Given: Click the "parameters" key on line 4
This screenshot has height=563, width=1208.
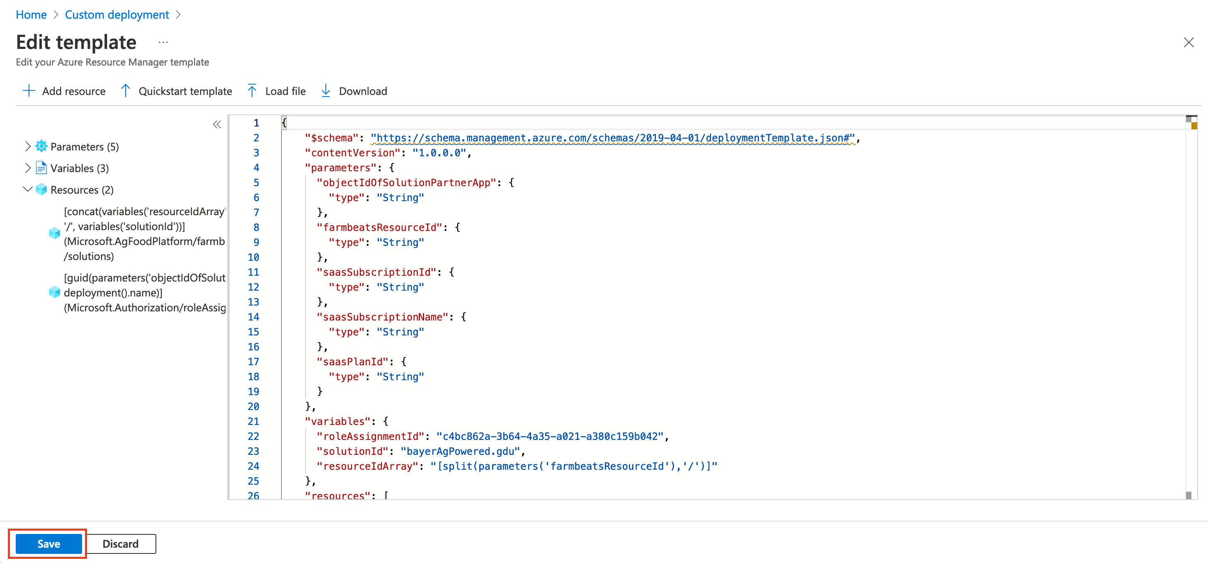Looking at the screenshot, I should pyautogui.click(x=341, y=168).
